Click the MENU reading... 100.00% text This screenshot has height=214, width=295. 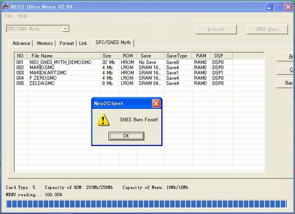pos(34,195)
